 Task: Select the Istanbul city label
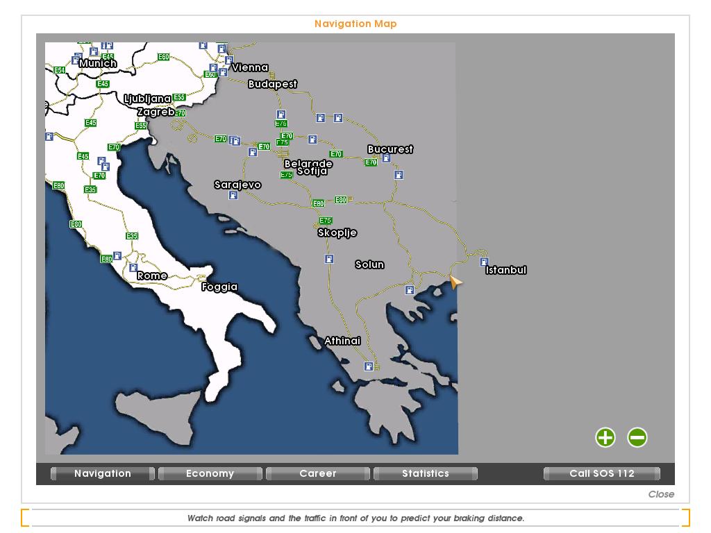[506, 270]
